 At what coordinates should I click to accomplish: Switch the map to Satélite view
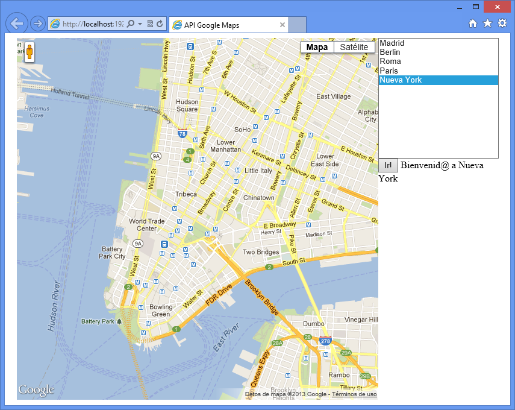click(x=354, y=47)
